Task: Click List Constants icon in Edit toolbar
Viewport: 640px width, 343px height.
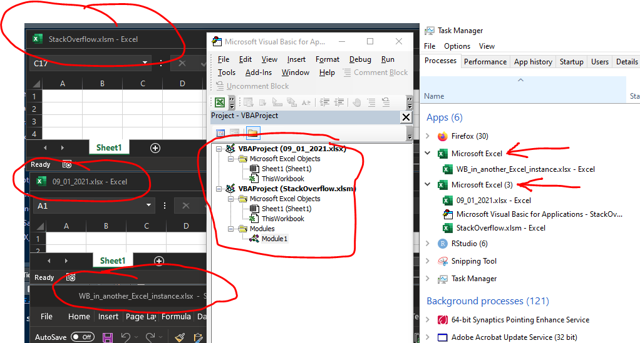Action: 262,102
